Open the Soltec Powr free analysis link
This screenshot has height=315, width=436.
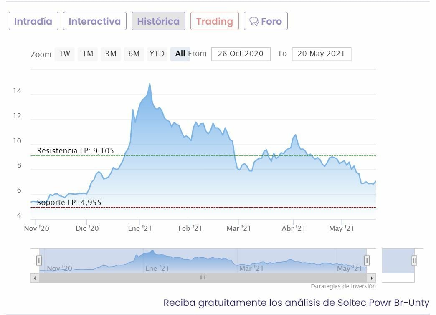pyautogui.click(x=296, y=303)
